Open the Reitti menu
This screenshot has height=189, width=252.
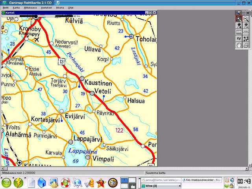tap(6, 7)
